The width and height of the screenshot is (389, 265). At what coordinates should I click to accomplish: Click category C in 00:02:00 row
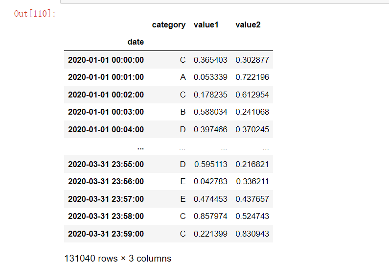[x=183, y=95]
